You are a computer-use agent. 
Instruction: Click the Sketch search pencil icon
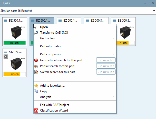pyautogui.click(x=36, y=72)
